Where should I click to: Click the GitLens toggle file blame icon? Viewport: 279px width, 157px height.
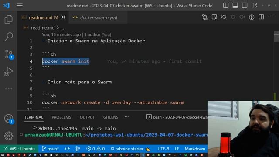[252, 17]
